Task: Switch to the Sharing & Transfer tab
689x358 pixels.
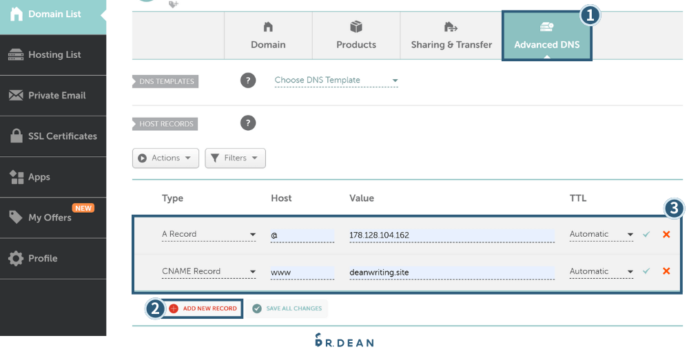Action: tap(451, 36)
